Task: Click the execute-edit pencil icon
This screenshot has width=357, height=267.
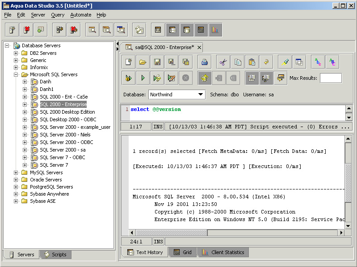Action: (171, 78)
